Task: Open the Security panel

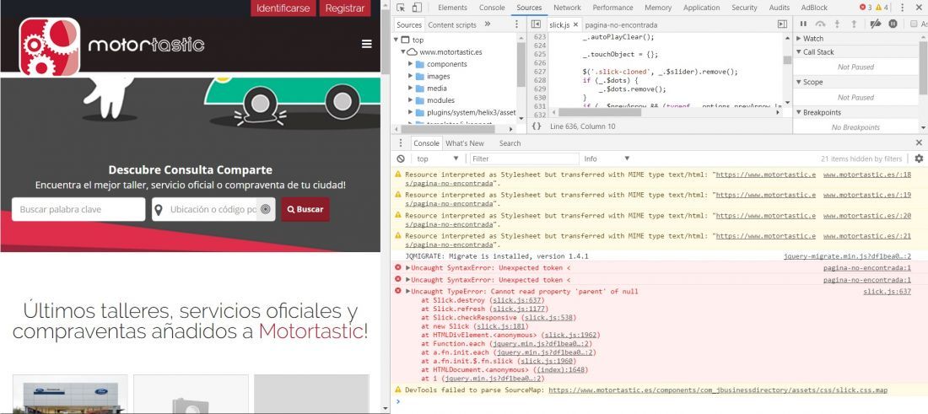Action: (x=744, y=8)
